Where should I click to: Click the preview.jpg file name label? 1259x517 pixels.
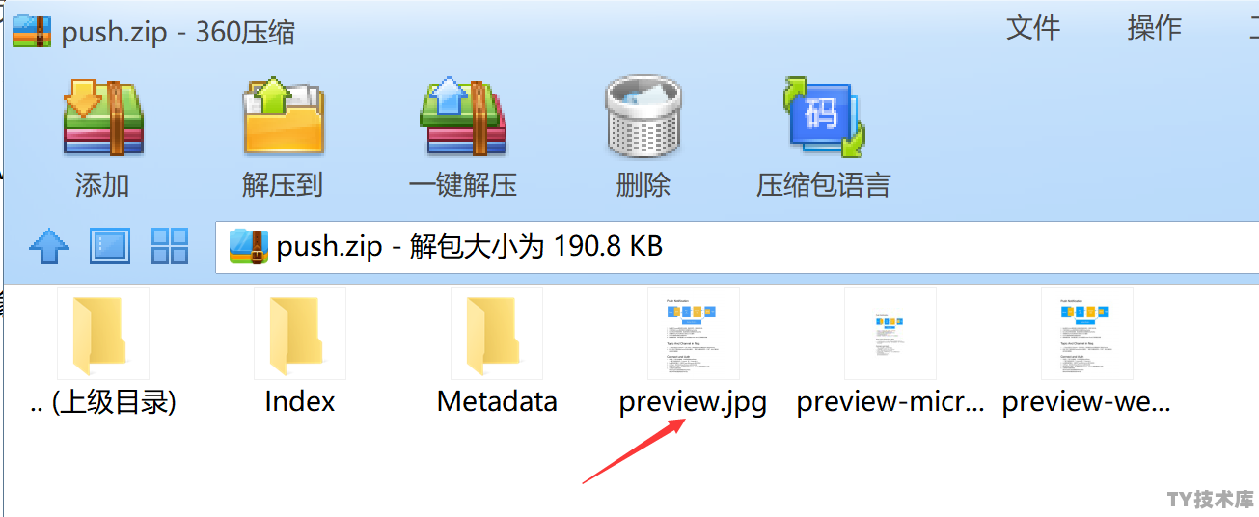694,401
